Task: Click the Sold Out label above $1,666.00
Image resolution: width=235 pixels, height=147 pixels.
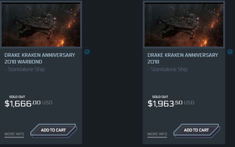Action: [17, 97]
